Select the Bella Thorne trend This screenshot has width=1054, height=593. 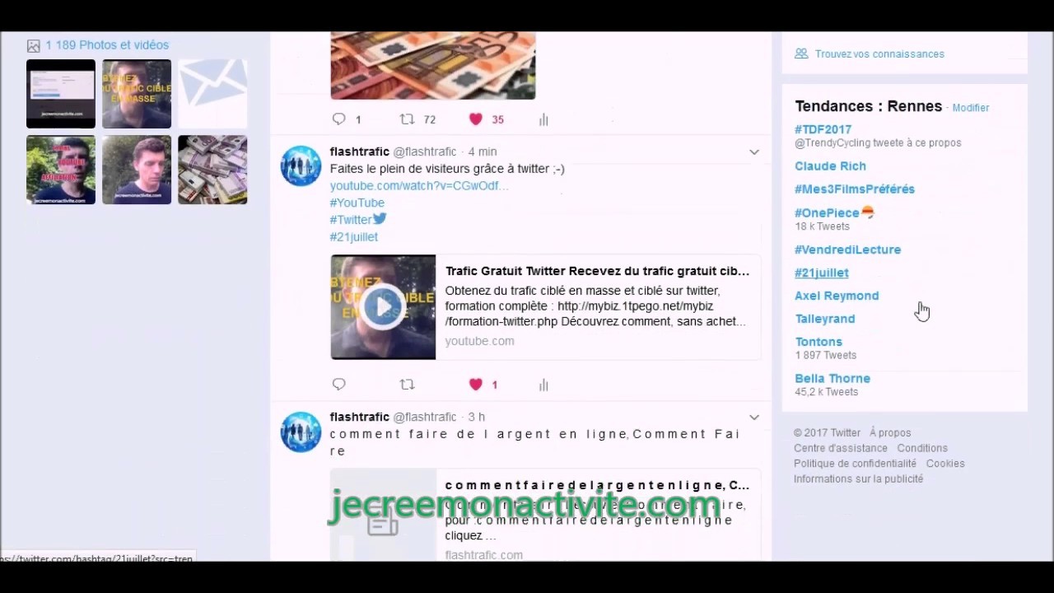(x=832, y=379)
